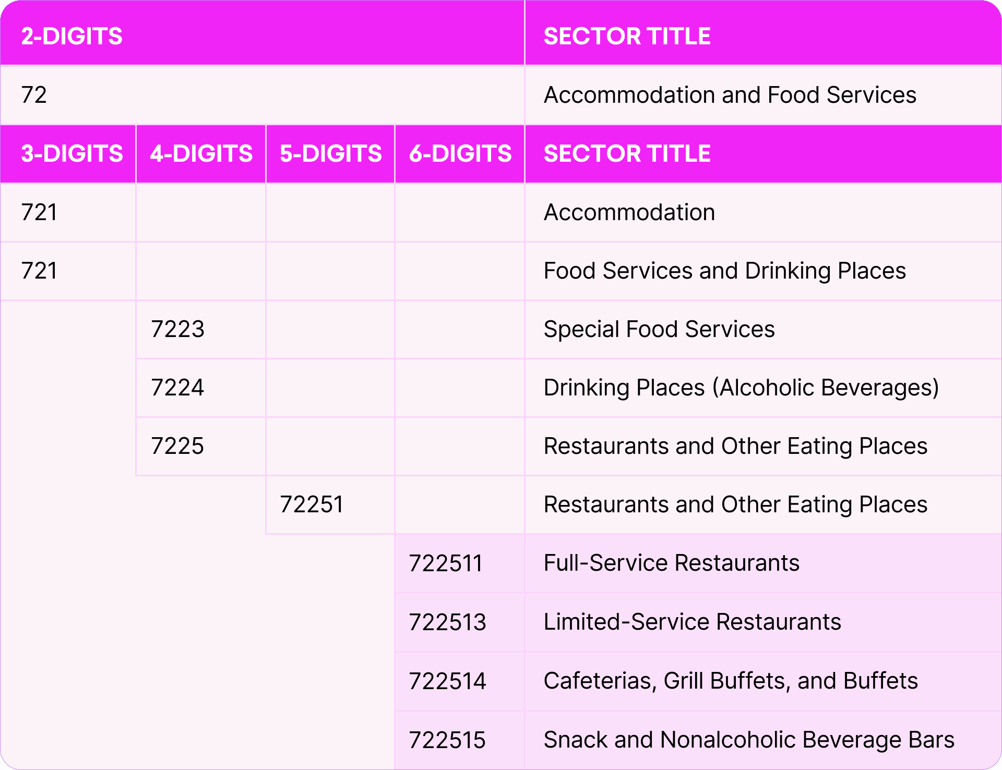Click the 5-DIGITS column header
Viewport: 1002px width, 770px height.
click(330, 154)
